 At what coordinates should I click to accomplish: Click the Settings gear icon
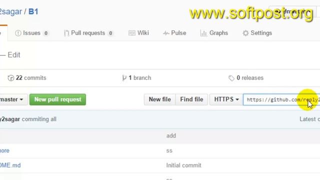(245, 33)
